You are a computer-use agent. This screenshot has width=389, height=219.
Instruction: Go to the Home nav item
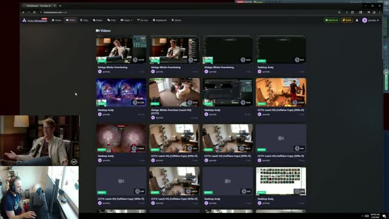click(x=57, y=20)
